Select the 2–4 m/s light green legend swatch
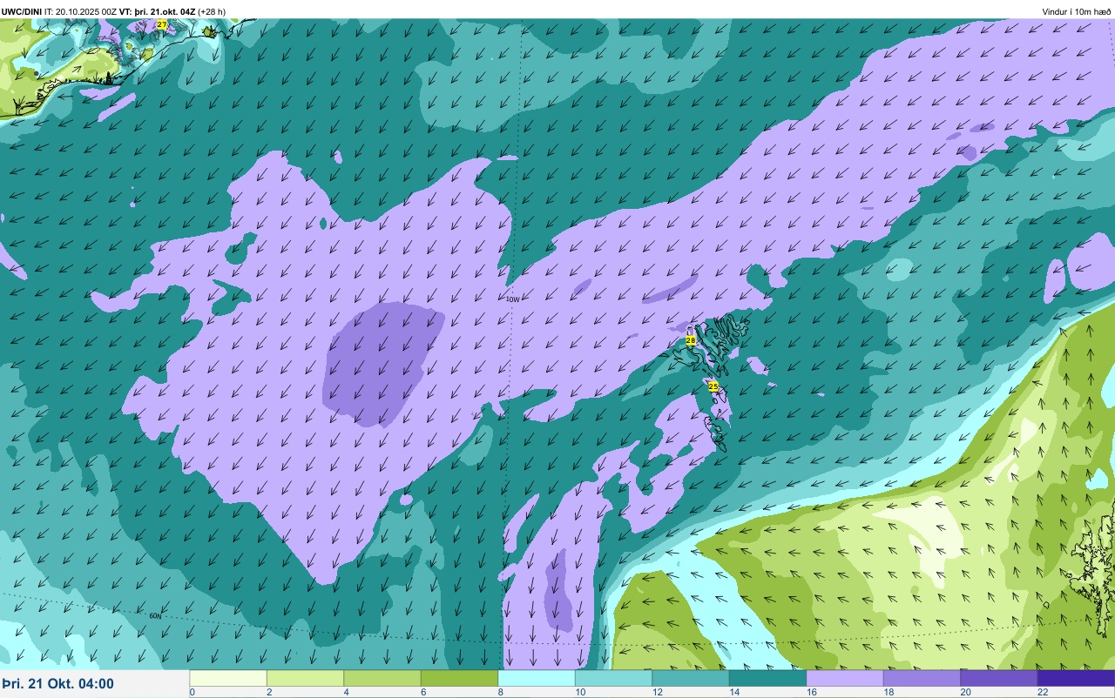This screenshot has height=698, width=1115. tap(305, 678)
